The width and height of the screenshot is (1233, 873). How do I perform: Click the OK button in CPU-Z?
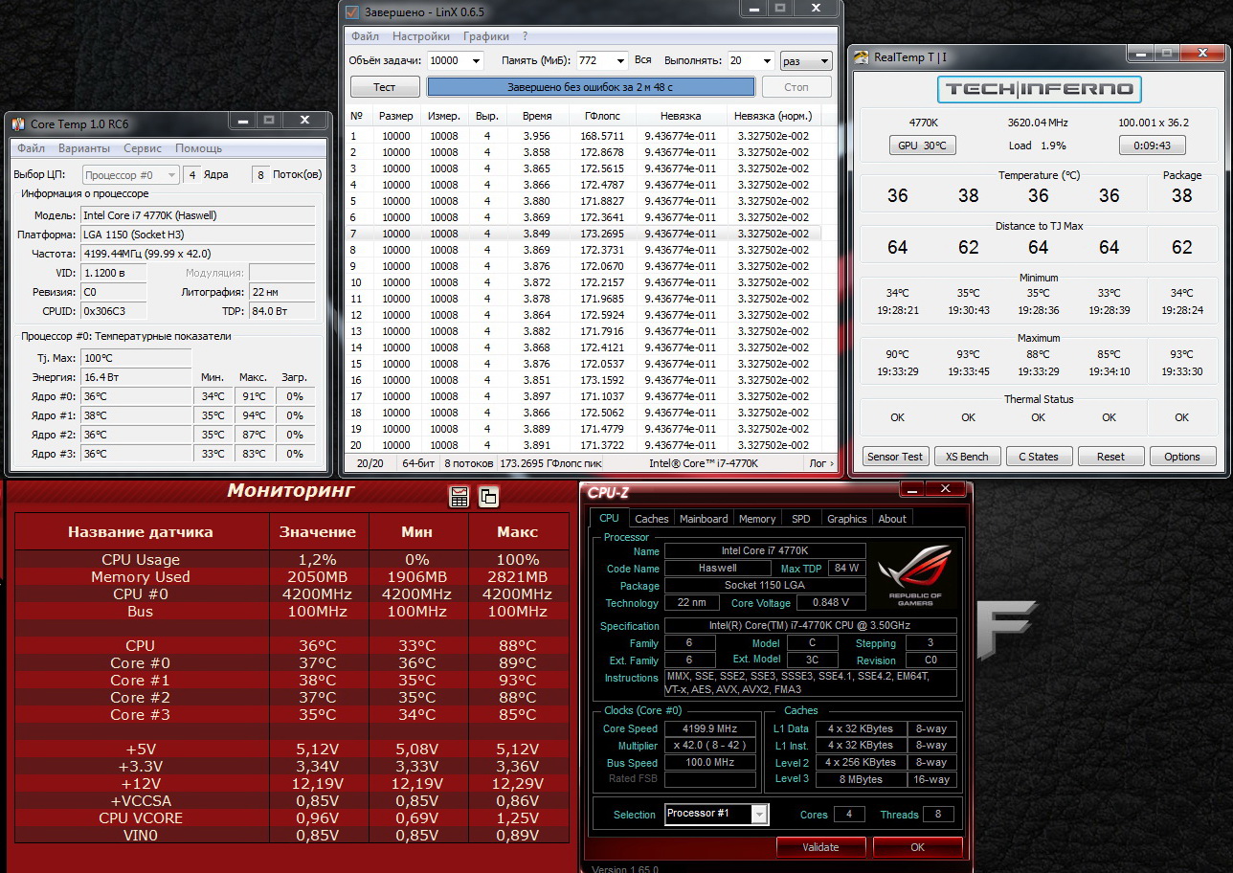917,847
